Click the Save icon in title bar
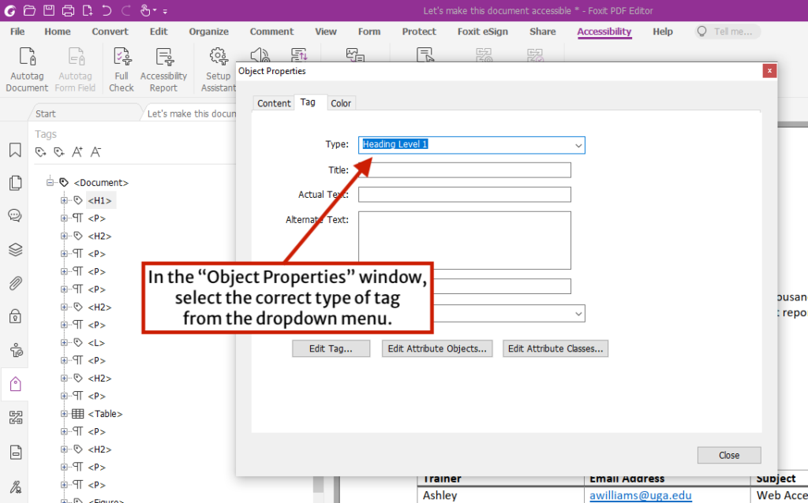 [x=49, y=10]
